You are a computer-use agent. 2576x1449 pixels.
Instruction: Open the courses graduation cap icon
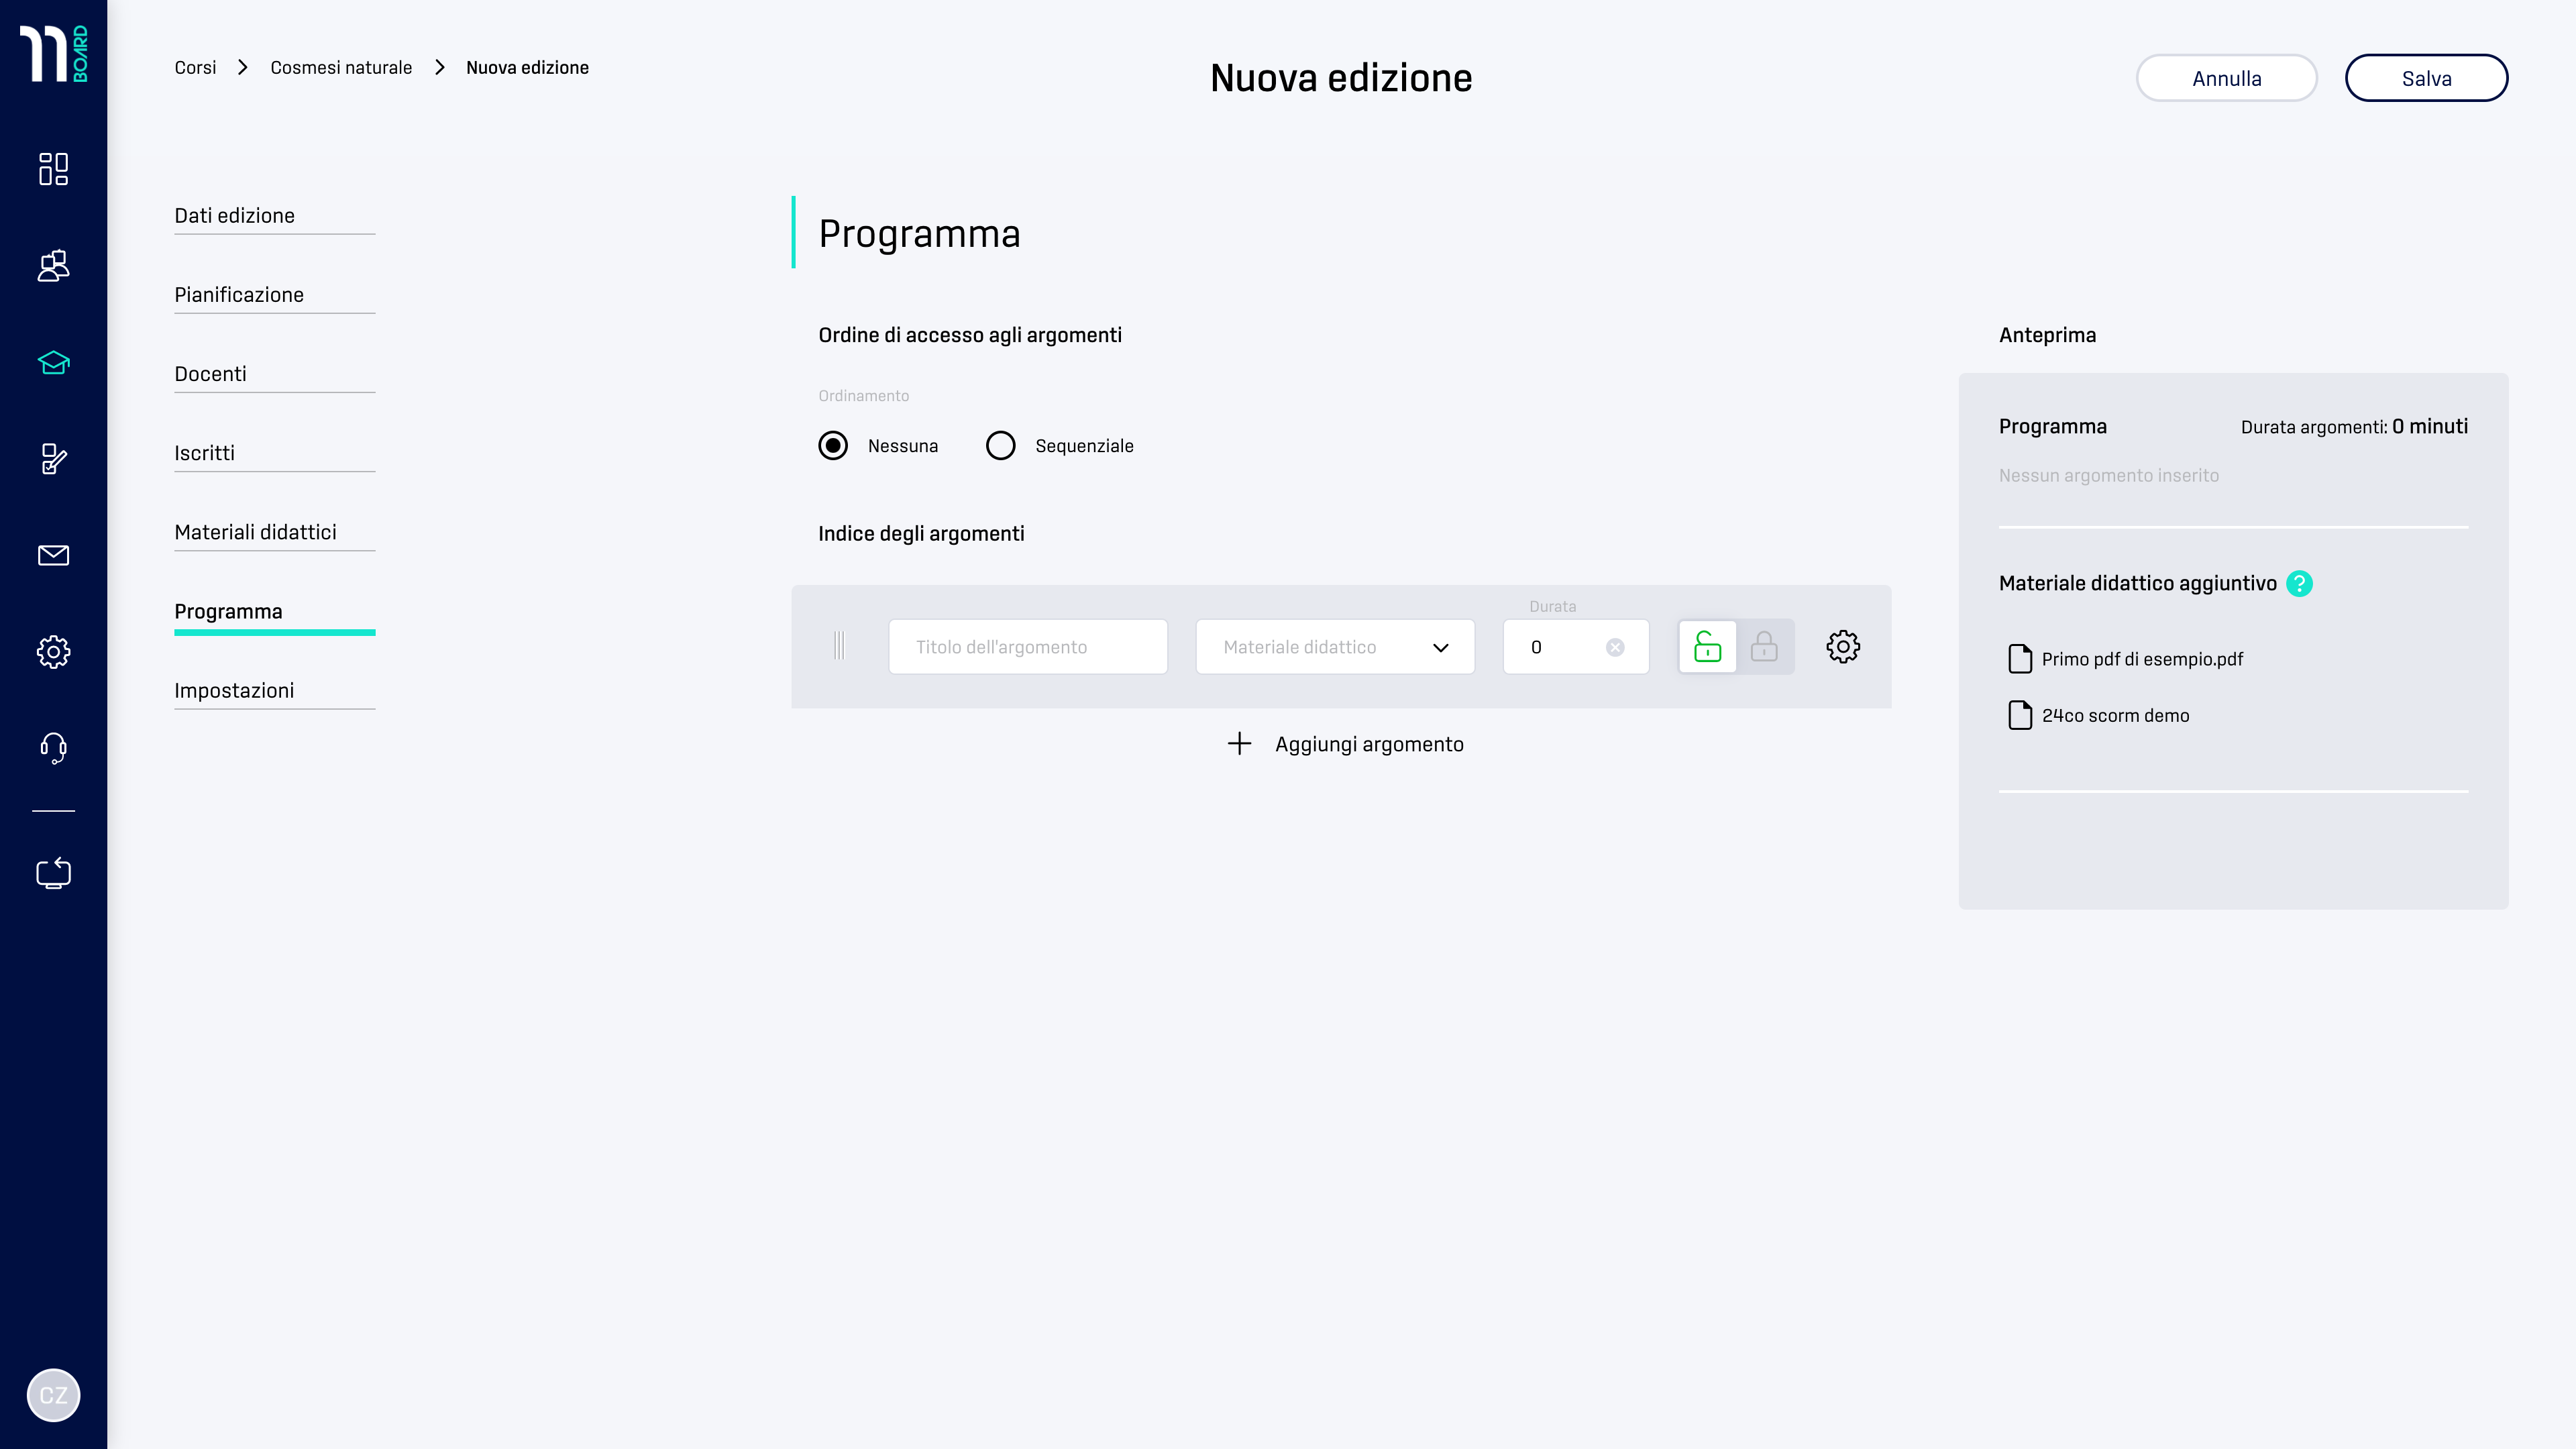pos(54,362)
